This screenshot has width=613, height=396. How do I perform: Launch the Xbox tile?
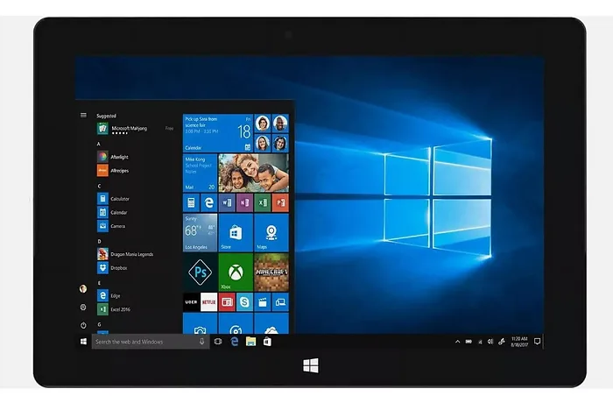236,273
